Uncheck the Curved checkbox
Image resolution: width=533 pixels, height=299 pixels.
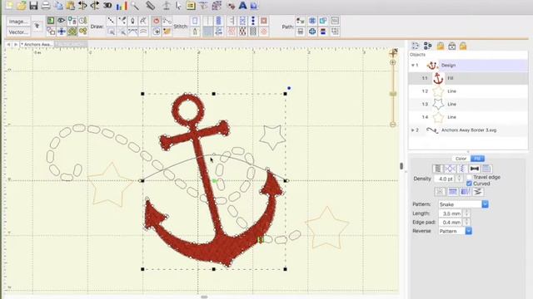(x=469, y=184)
